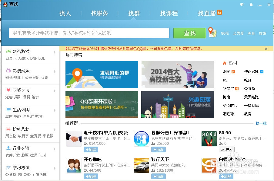Dismiss the yellow notice banner
The height and width of the screenshot is (181, 274).
point(266,49)
